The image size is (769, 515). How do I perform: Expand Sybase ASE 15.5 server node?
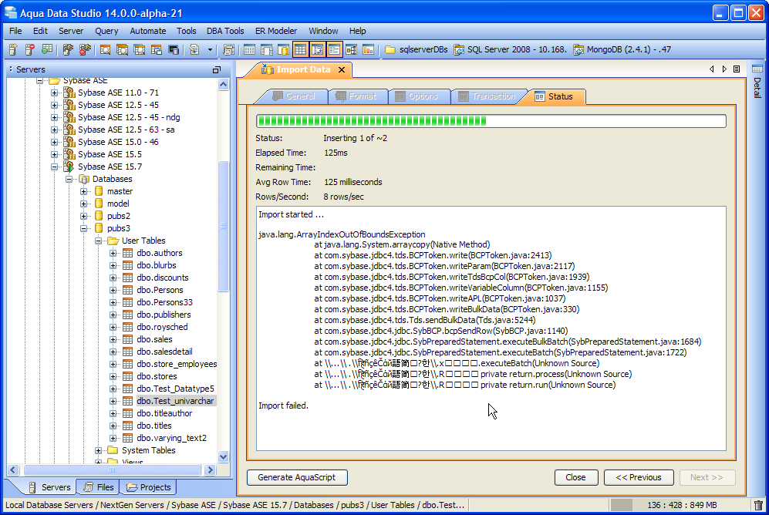point(55,154)
